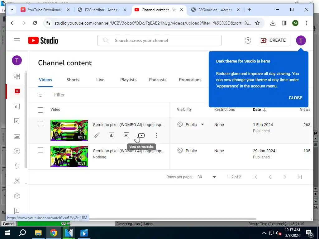The width and height of the screenshot is (319, 239).
Task: Open analytics icon for first video
Action: (x=112, y=135)
